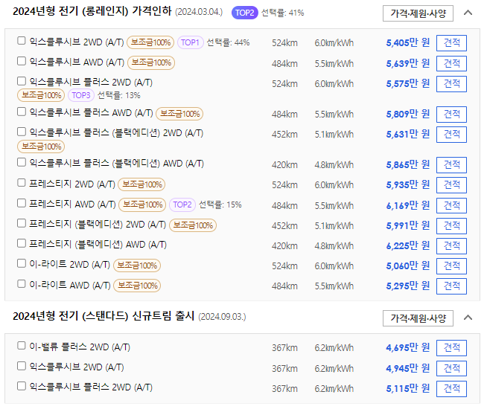Click the 4,695만 원 price text
Image resolution: width=487 pixels, height=412 pixels.
[x=408, y=348]
